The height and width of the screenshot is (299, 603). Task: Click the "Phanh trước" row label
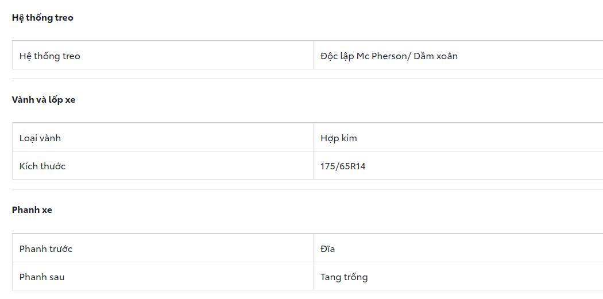pos(46,249)
